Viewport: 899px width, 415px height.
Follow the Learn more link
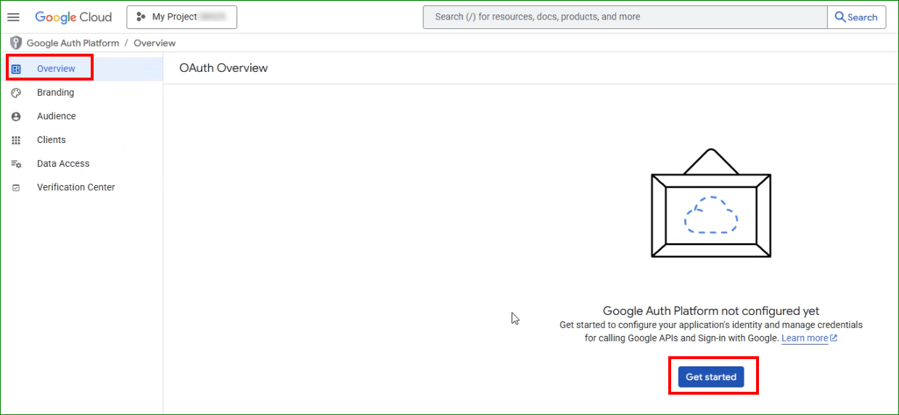(805, 338)
